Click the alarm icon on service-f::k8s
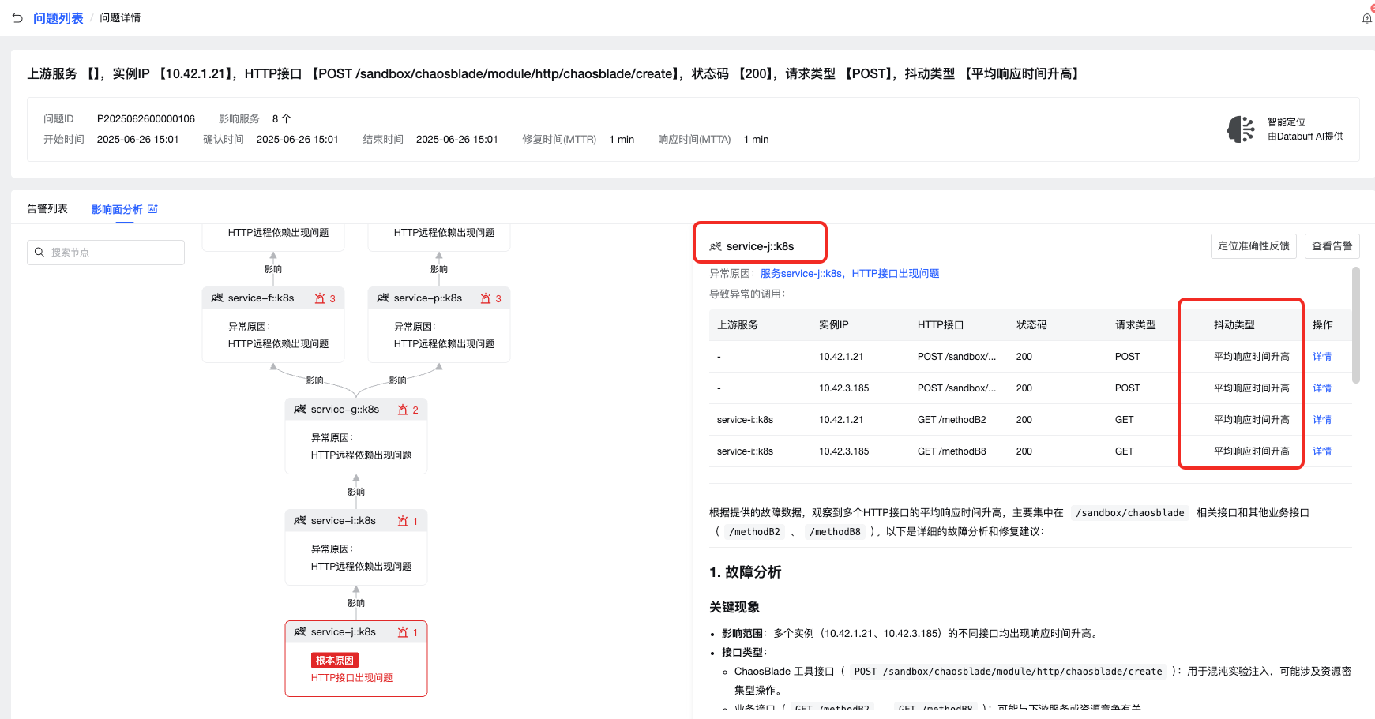1375x719 pixels. coord(320,298)
